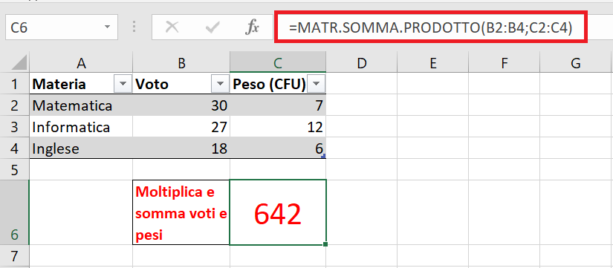Click the table resize handle by Inglese's 6
The image size is (613, 268).
[323, 156]
